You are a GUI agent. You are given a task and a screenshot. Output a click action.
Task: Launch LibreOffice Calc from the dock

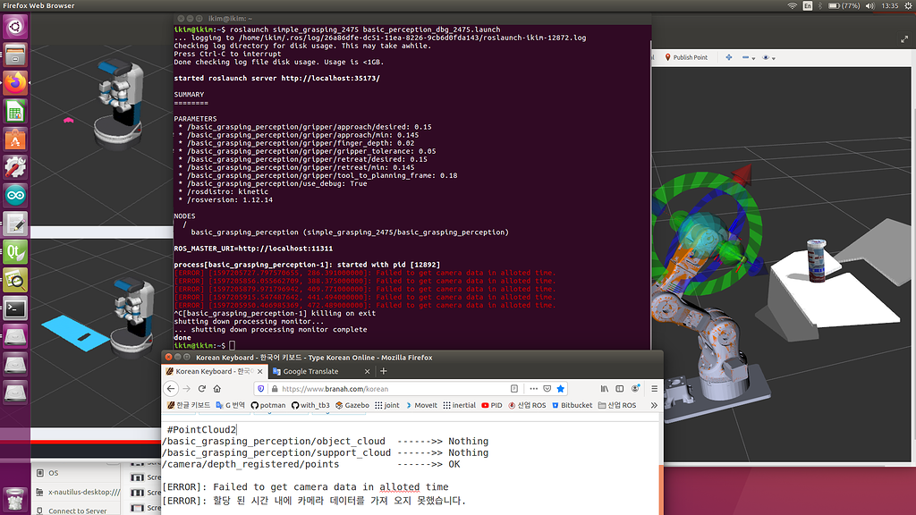(15, 111)
